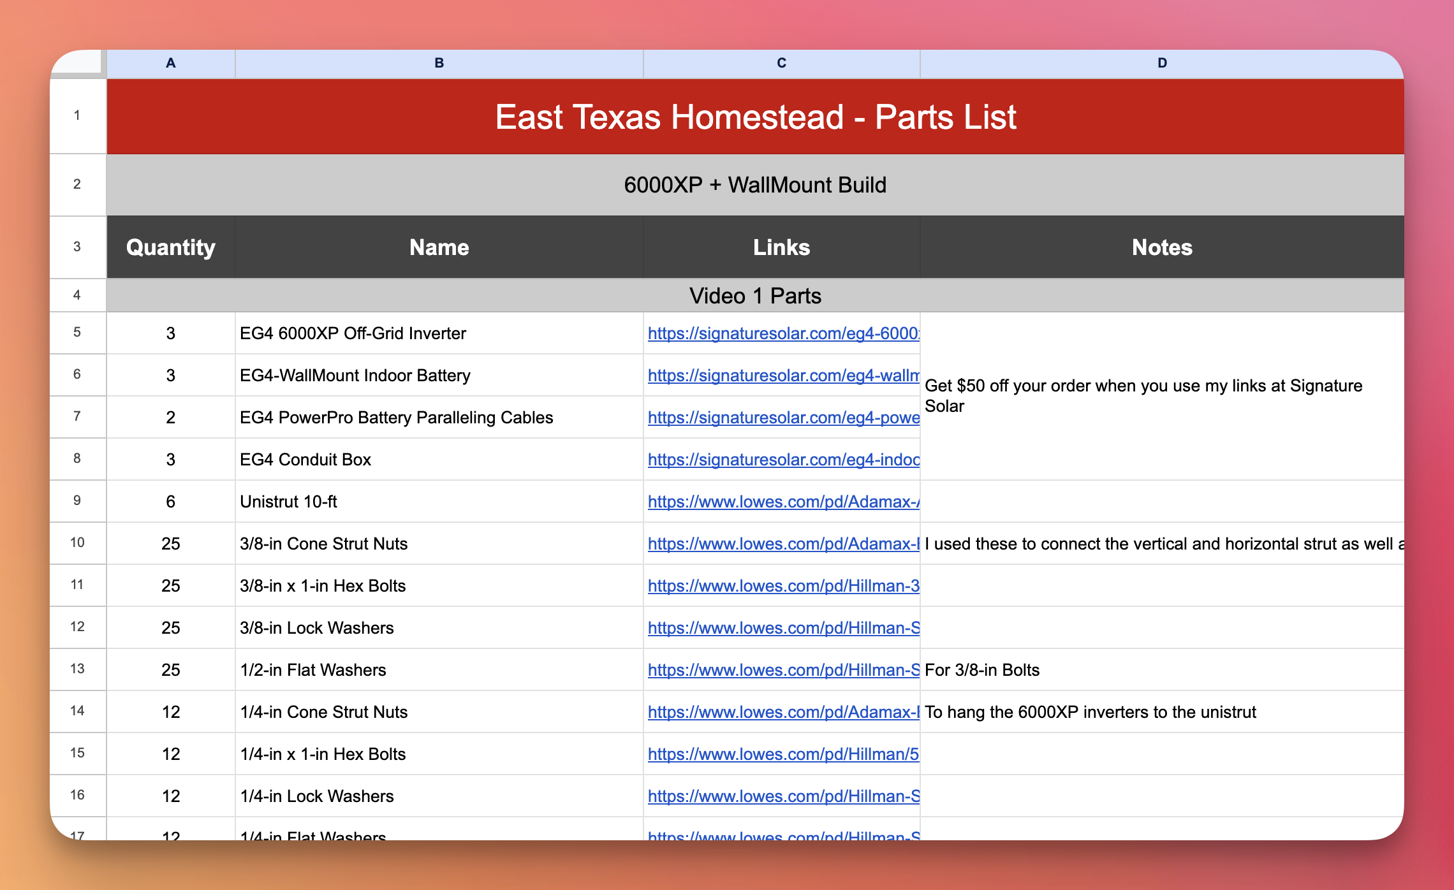Open the 3/8-in x 1-in Hex Bolts link
The width and height of the screenshot is (1454, 890).
click(783, 586)
